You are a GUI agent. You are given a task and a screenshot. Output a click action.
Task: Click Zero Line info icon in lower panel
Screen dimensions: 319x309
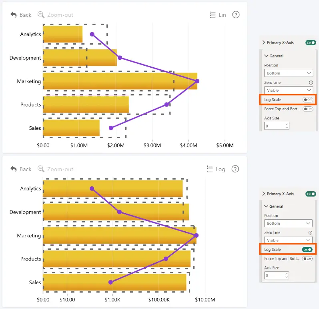click(310, 232)
